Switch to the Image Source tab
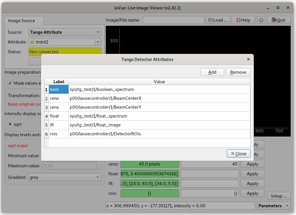 22,21
